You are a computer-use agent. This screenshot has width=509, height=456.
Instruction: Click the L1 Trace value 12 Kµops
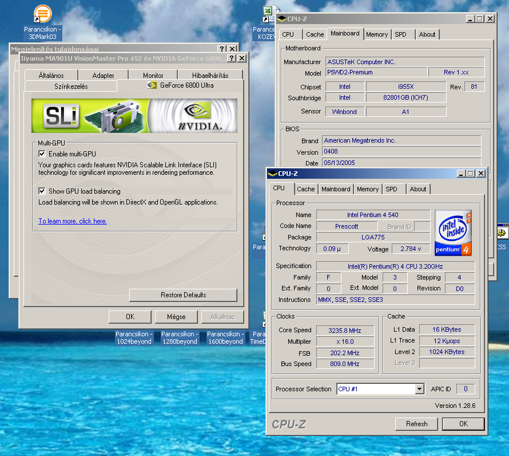447,341
